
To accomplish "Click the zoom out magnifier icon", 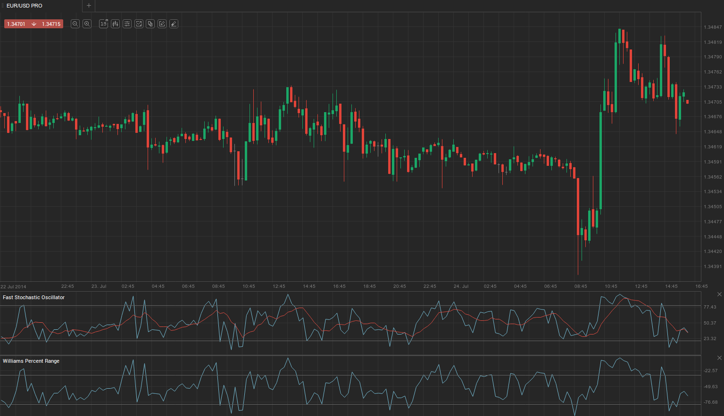I will pyautogui.click(x=75, y=24).
